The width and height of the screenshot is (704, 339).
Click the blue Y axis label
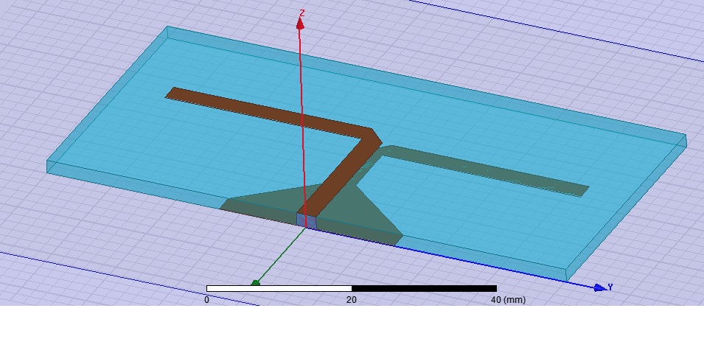click(610, 287)
